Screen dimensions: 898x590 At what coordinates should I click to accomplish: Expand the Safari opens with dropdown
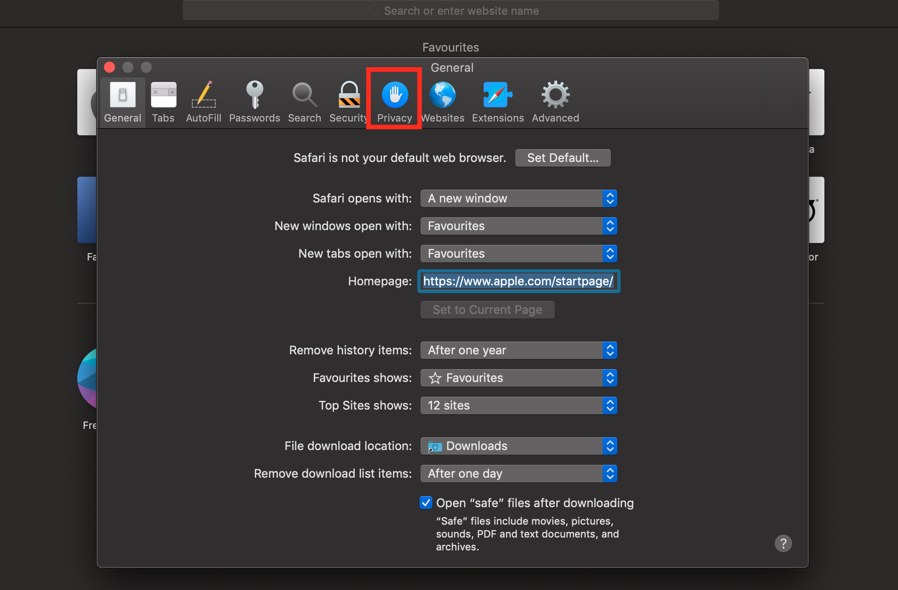(518, 198)
